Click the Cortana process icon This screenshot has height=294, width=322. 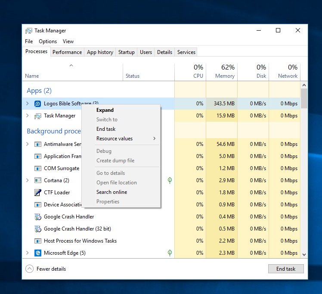point(37,180)
